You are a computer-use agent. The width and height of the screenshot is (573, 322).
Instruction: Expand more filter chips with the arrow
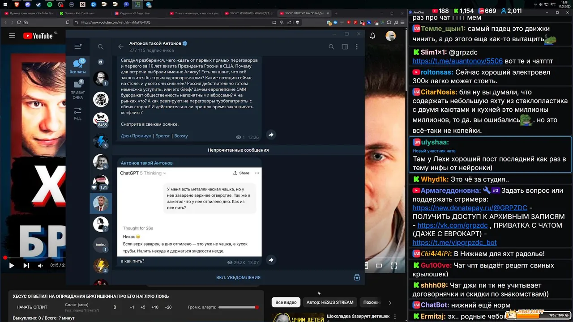390,302
